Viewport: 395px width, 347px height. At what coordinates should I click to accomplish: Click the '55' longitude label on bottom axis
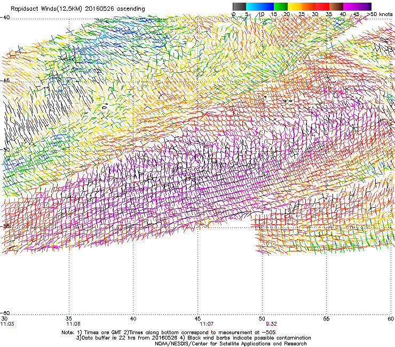pyautogui.click(x=326, y=319)
